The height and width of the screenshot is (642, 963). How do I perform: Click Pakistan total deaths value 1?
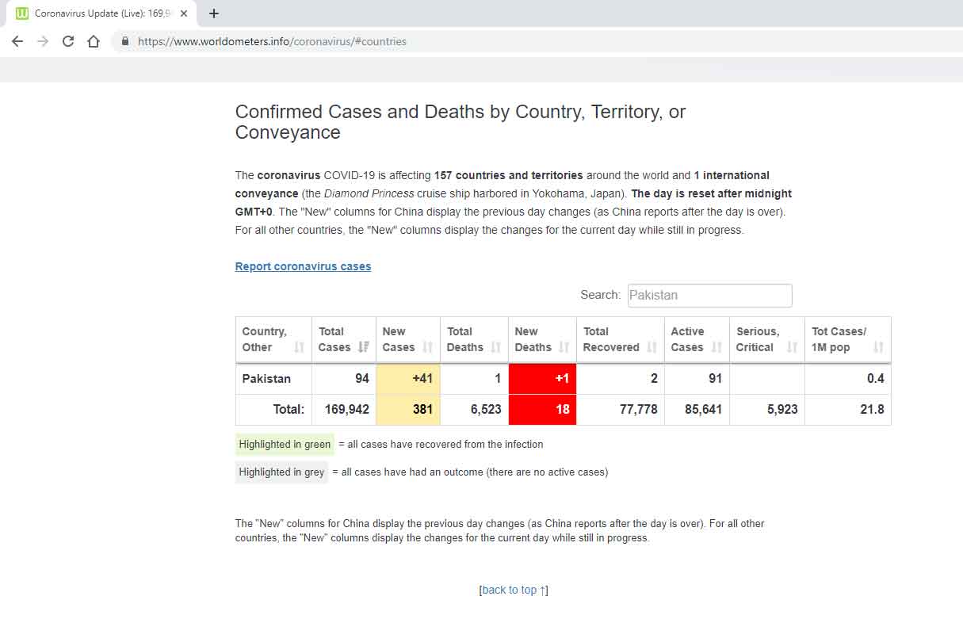(498, 379)
